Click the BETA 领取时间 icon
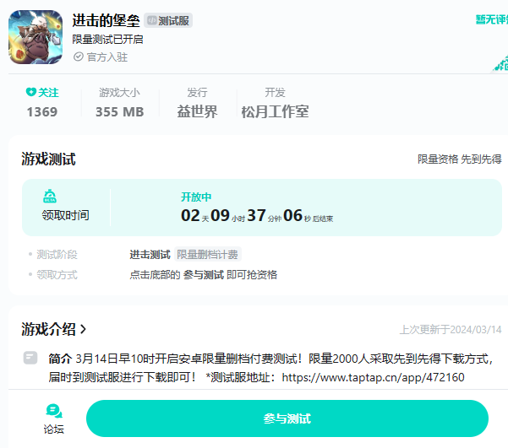The width and height of the screenshot is (508, 448). tap(50, 196)
